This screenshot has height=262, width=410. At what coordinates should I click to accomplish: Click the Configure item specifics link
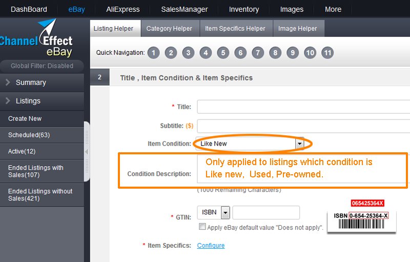pos(211,246)
